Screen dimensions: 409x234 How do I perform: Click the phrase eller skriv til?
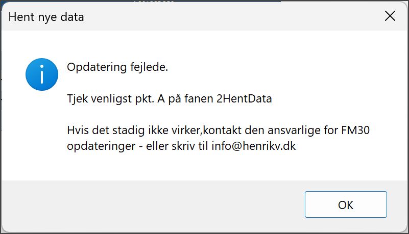tap(177, 146)
